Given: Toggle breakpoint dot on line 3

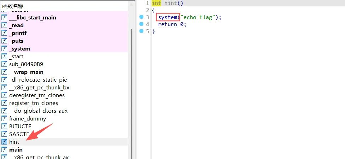Looking at the screenshot, I should tap(141, 17).
